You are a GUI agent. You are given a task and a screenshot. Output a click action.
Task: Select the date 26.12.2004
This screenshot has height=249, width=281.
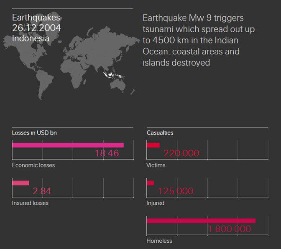click(x=36, y=28)
